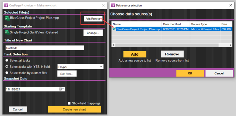Sort by the Name column header
The image size is (236, 116).
click(137, 24)
